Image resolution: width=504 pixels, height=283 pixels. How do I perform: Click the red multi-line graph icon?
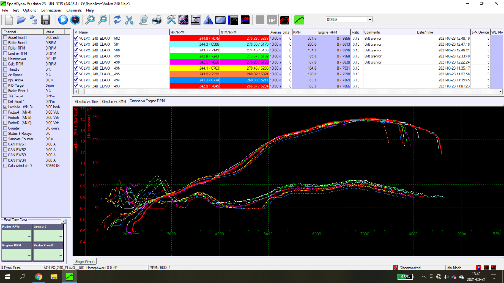pyautogui.click(x=245, y=20)
